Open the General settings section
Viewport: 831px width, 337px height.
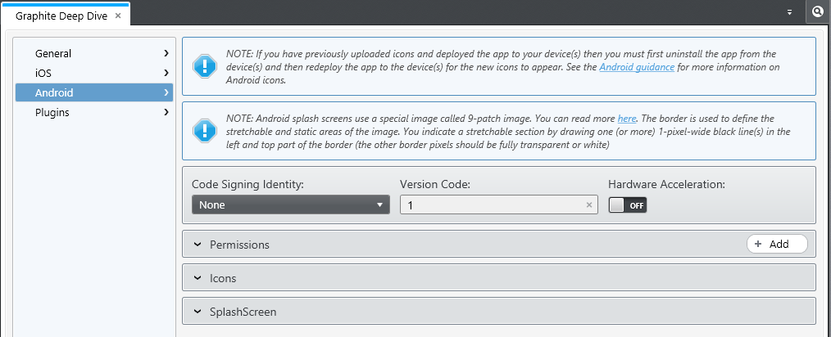(94, 53)
